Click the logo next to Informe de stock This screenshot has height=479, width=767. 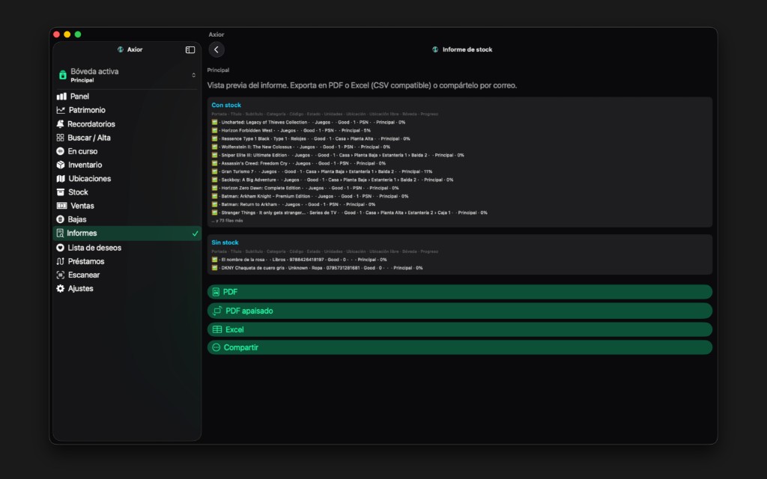pos(435,49)
